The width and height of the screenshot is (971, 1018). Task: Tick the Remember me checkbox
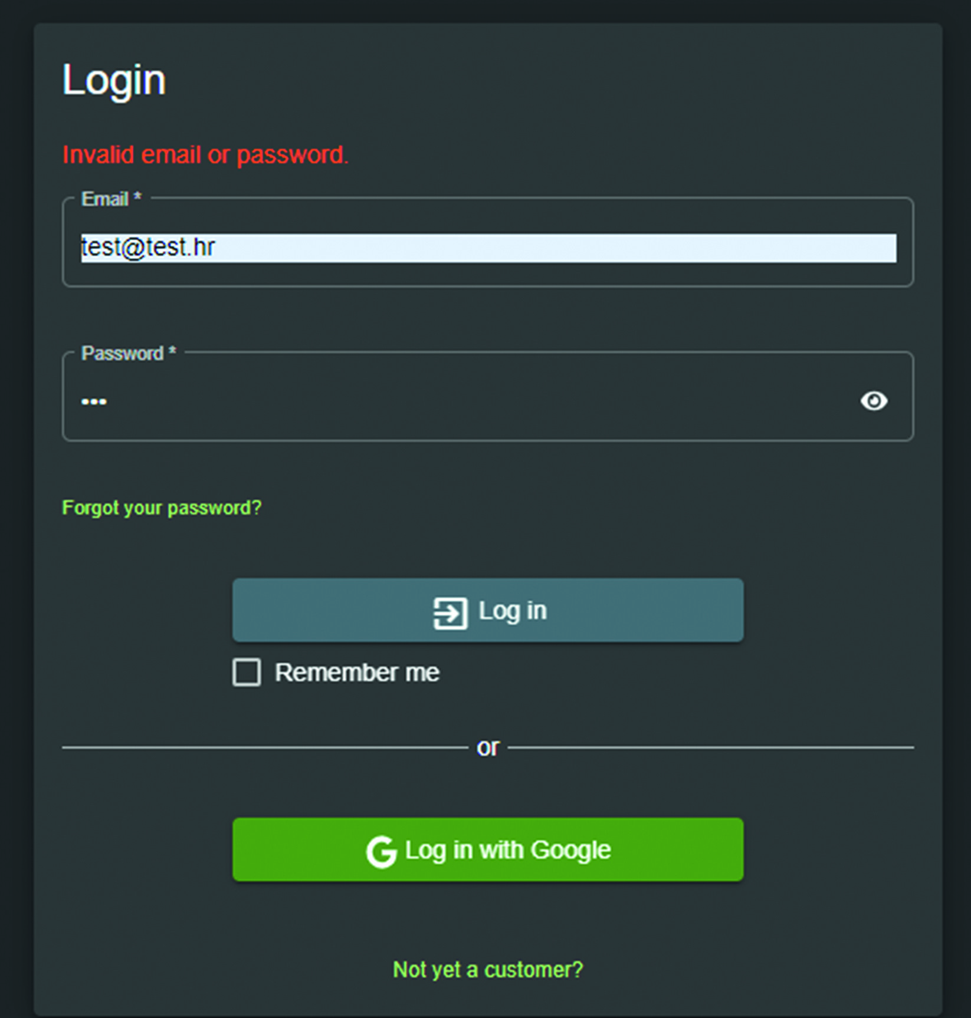coord(246,672)
